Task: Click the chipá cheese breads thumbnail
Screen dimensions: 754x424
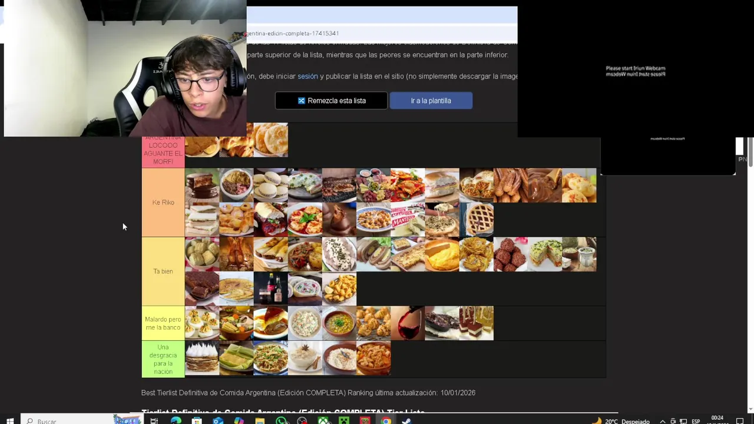Action: coord(579,185)
